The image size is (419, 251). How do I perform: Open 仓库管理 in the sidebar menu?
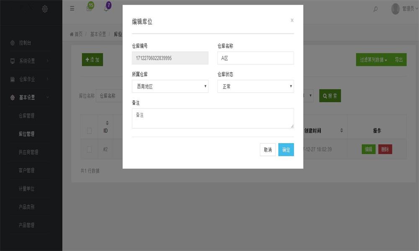[26, 116]
